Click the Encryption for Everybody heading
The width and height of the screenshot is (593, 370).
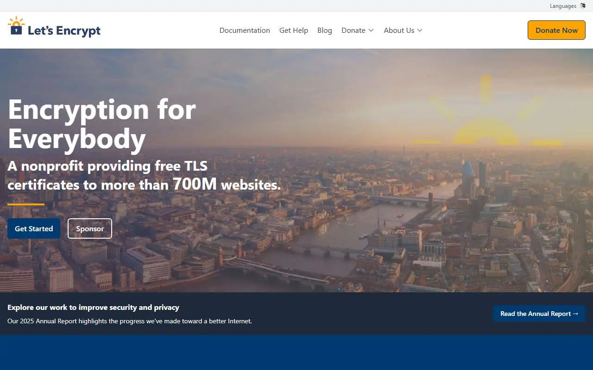tap(102, 124)
